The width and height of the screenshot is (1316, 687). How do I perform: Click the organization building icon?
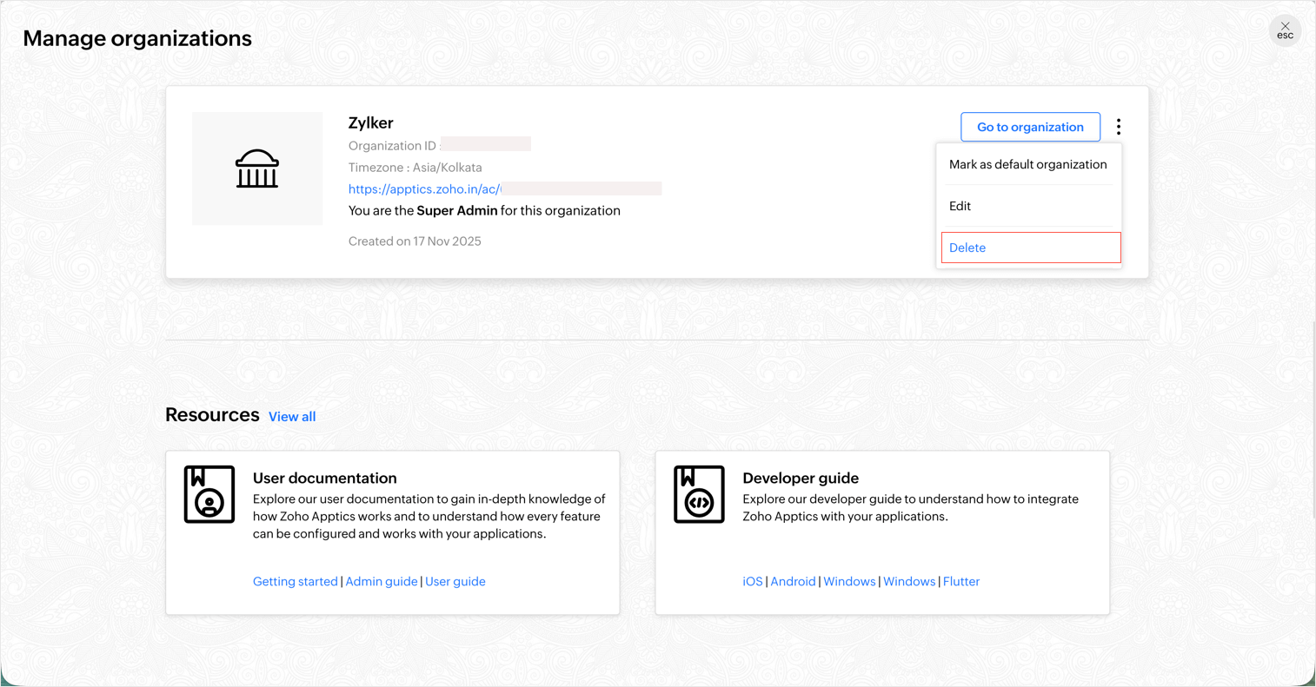point(257,168)
